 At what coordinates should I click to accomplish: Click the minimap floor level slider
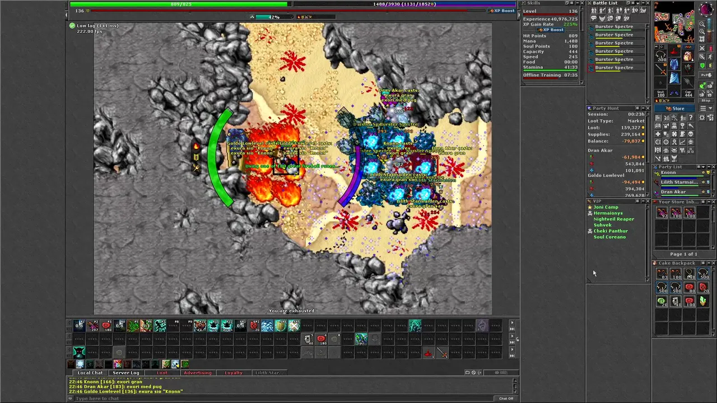pos(709,30)
